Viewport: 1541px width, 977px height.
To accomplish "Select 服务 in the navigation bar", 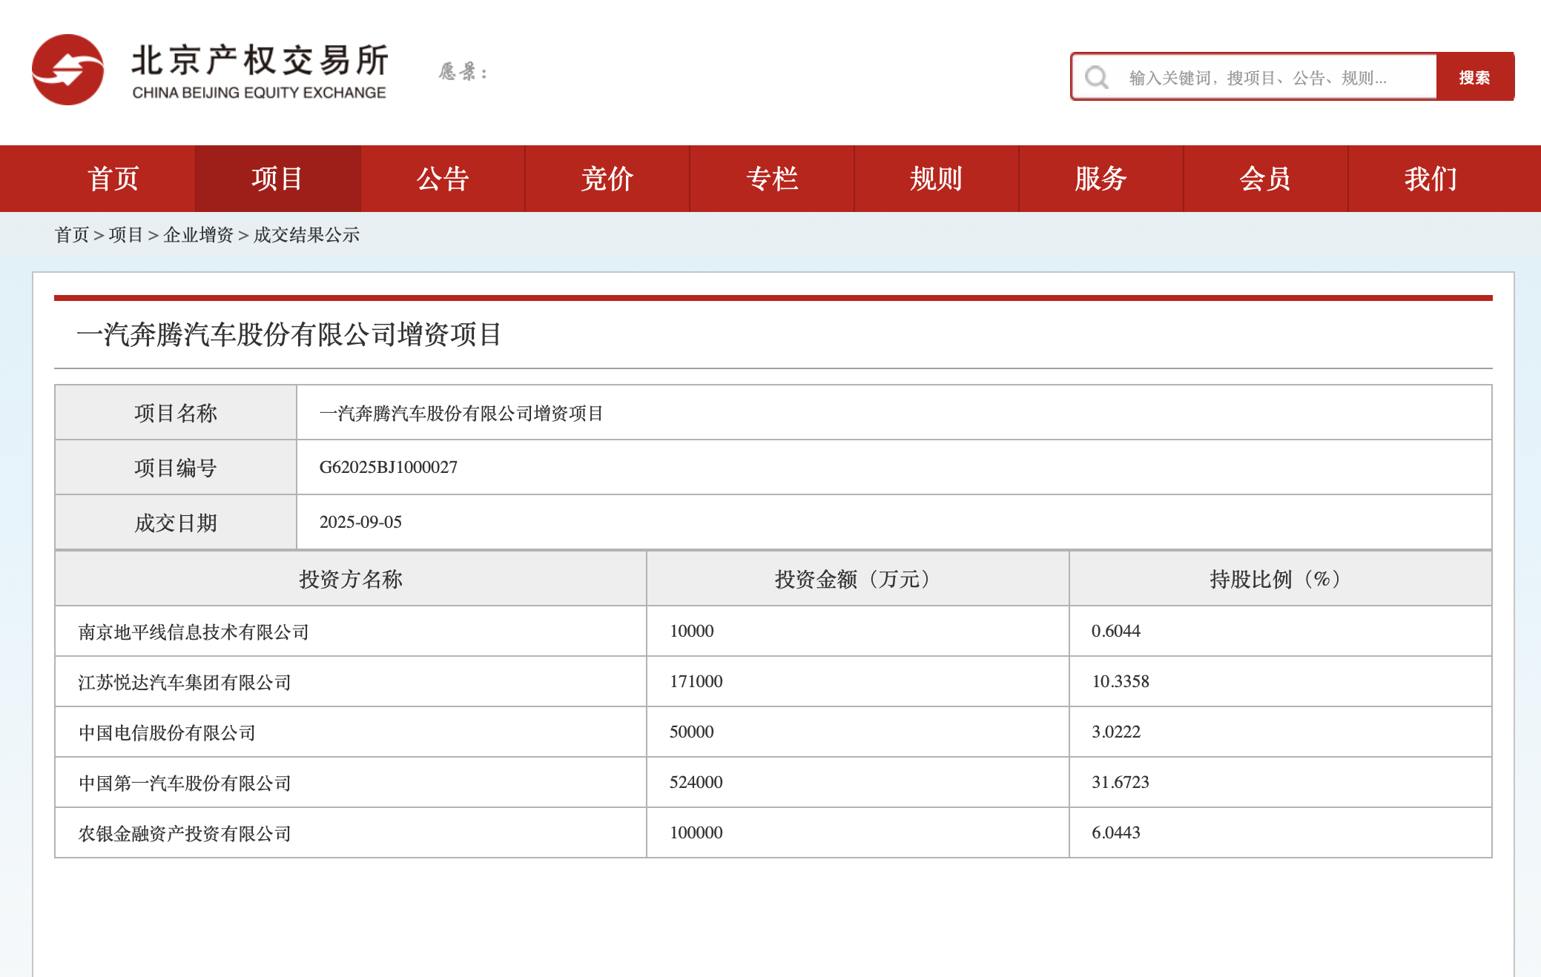I will click(1101, 179).
